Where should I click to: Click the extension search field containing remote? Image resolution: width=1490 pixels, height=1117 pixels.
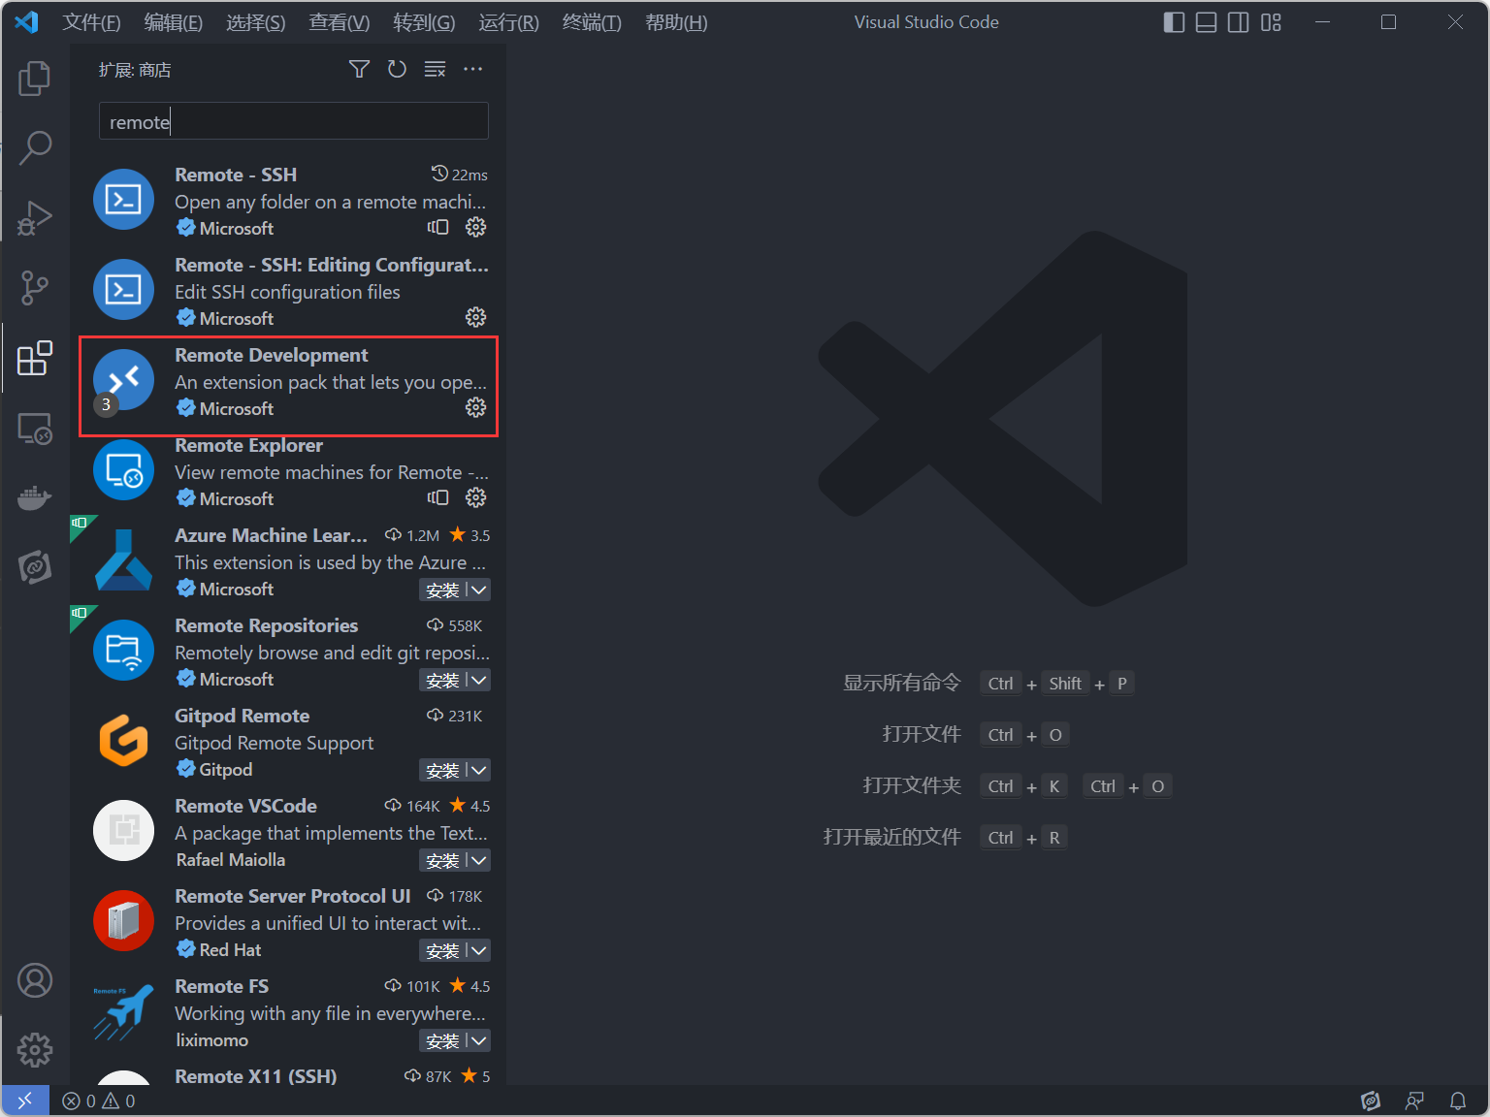(x=293, y=121)
